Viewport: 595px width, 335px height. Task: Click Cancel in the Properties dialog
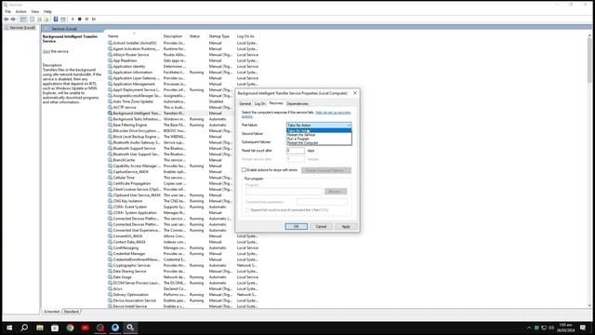point(321,226)
